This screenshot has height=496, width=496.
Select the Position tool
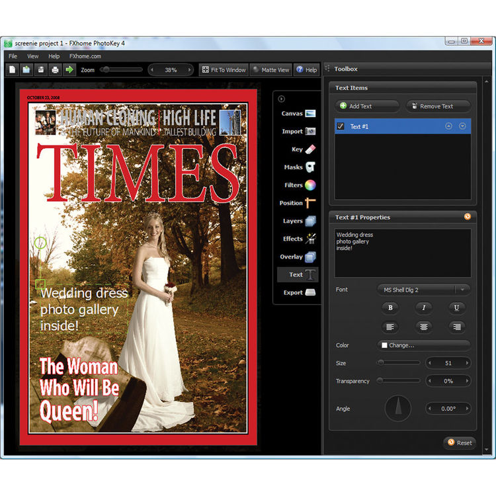point(298,203)
